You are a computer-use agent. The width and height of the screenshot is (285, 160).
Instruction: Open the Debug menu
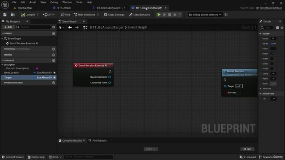(x=54, y=2)
